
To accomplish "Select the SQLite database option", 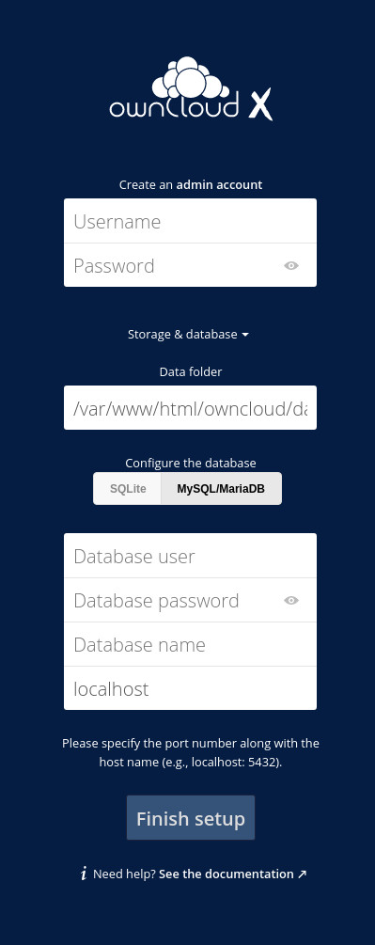I will point(128,488).
